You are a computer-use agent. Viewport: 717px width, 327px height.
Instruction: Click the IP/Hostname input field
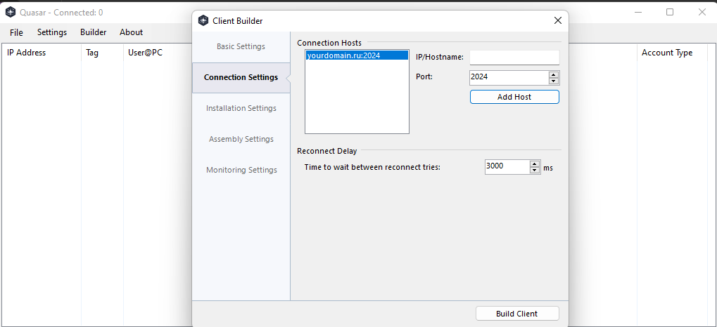pyautogui.click(x=514, y=58)
